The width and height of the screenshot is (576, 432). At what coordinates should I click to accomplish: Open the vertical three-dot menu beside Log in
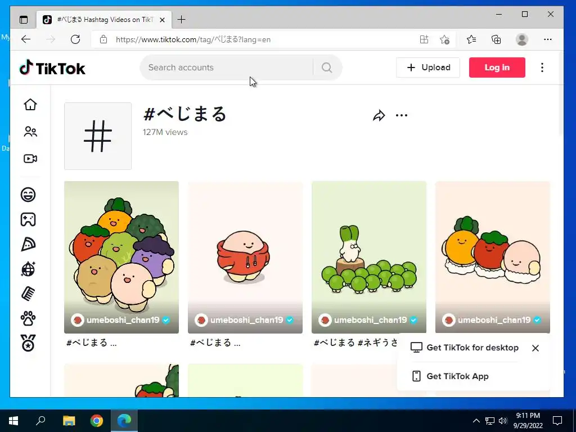coord(542,67)
